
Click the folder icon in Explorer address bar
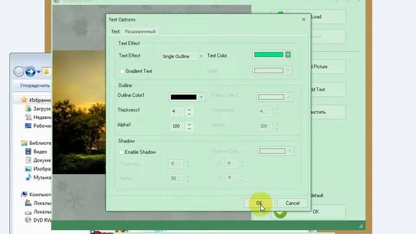tap(46, 71)
